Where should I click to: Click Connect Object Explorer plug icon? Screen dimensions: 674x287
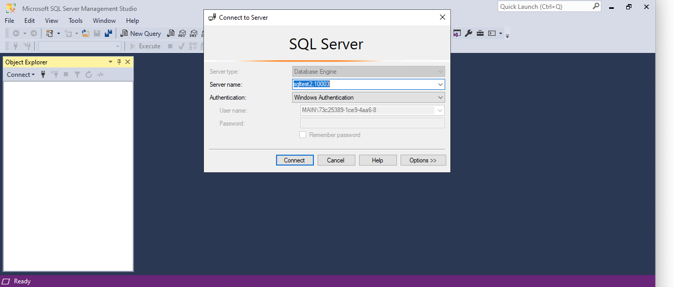(x=43, y=75)
